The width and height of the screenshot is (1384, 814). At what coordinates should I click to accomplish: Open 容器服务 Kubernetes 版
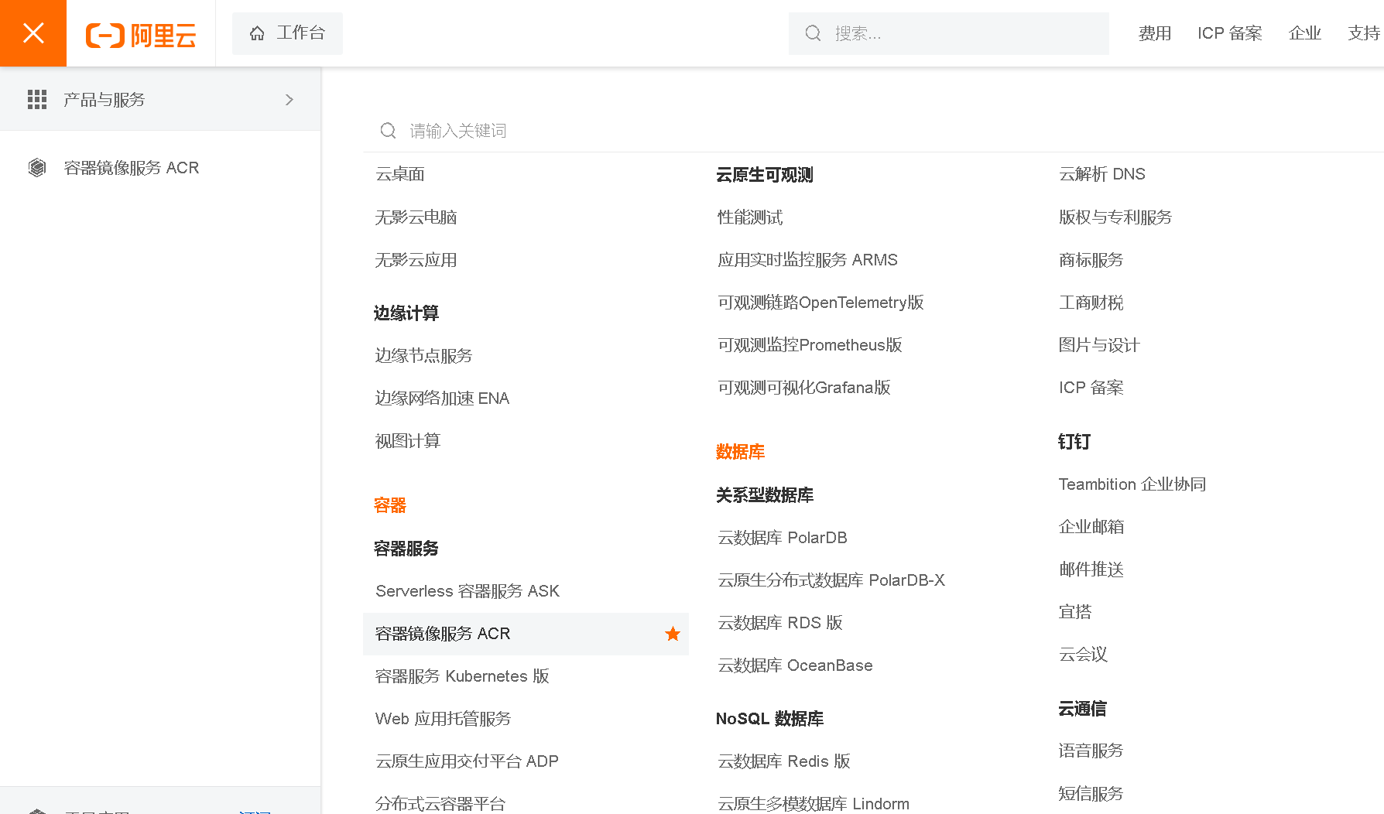click(x=461, y=675)
